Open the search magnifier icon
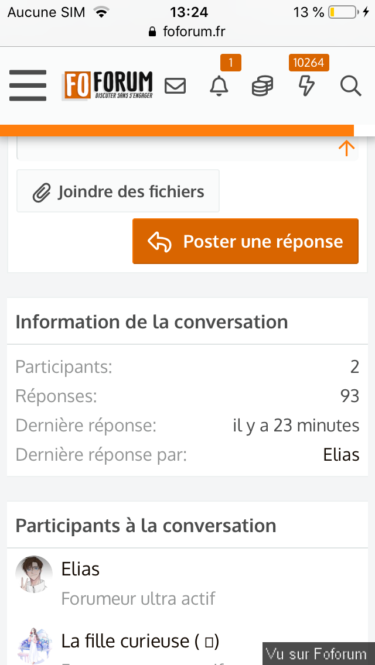Image resolution: width=375 pixels, height=665 pixels. [350, 87]
